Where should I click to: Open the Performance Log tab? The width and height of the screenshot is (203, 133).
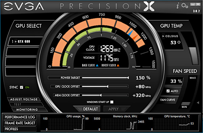pos(20,117)
